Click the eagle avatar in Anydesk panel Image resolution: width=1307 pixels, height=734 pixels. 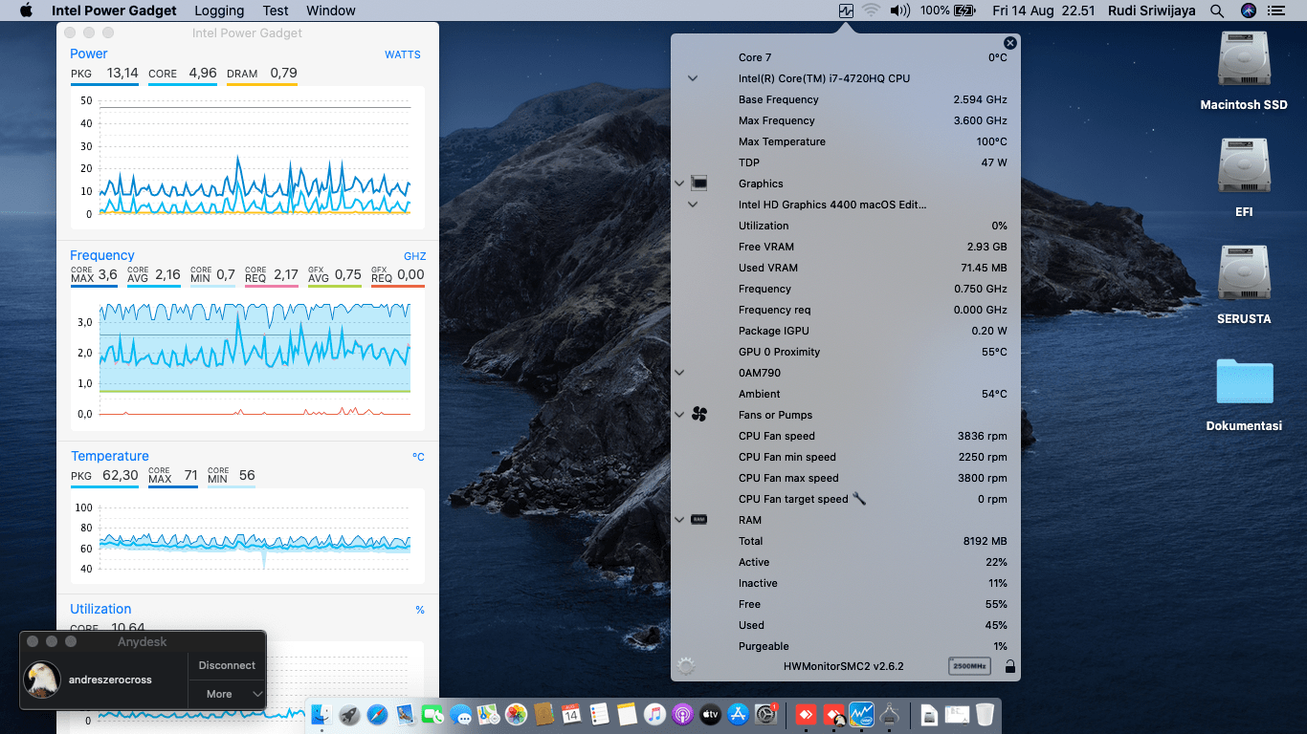pyautogui.click(x=42, y=680)
